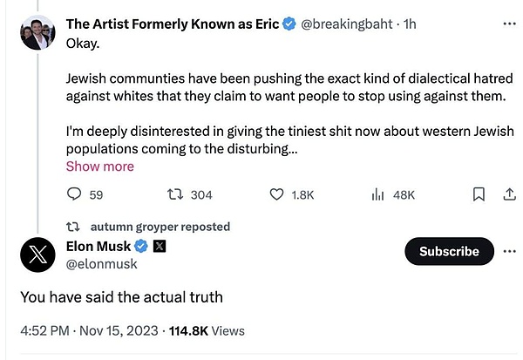Click the verified badge next to Elon Musk
523x360 pixels.
pos(140,247)
